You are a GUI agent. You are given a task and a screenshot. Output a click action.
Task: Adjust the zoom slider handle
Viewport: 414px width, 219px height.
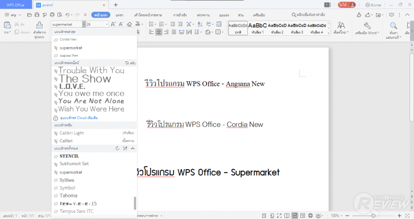373,216
